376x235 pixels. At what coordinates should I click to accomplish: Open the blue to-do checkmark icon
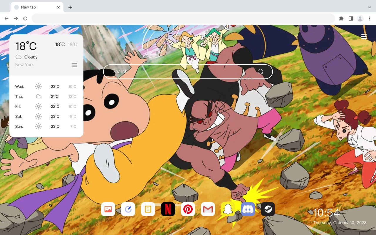pyautogui.click(x=128, y=209)
